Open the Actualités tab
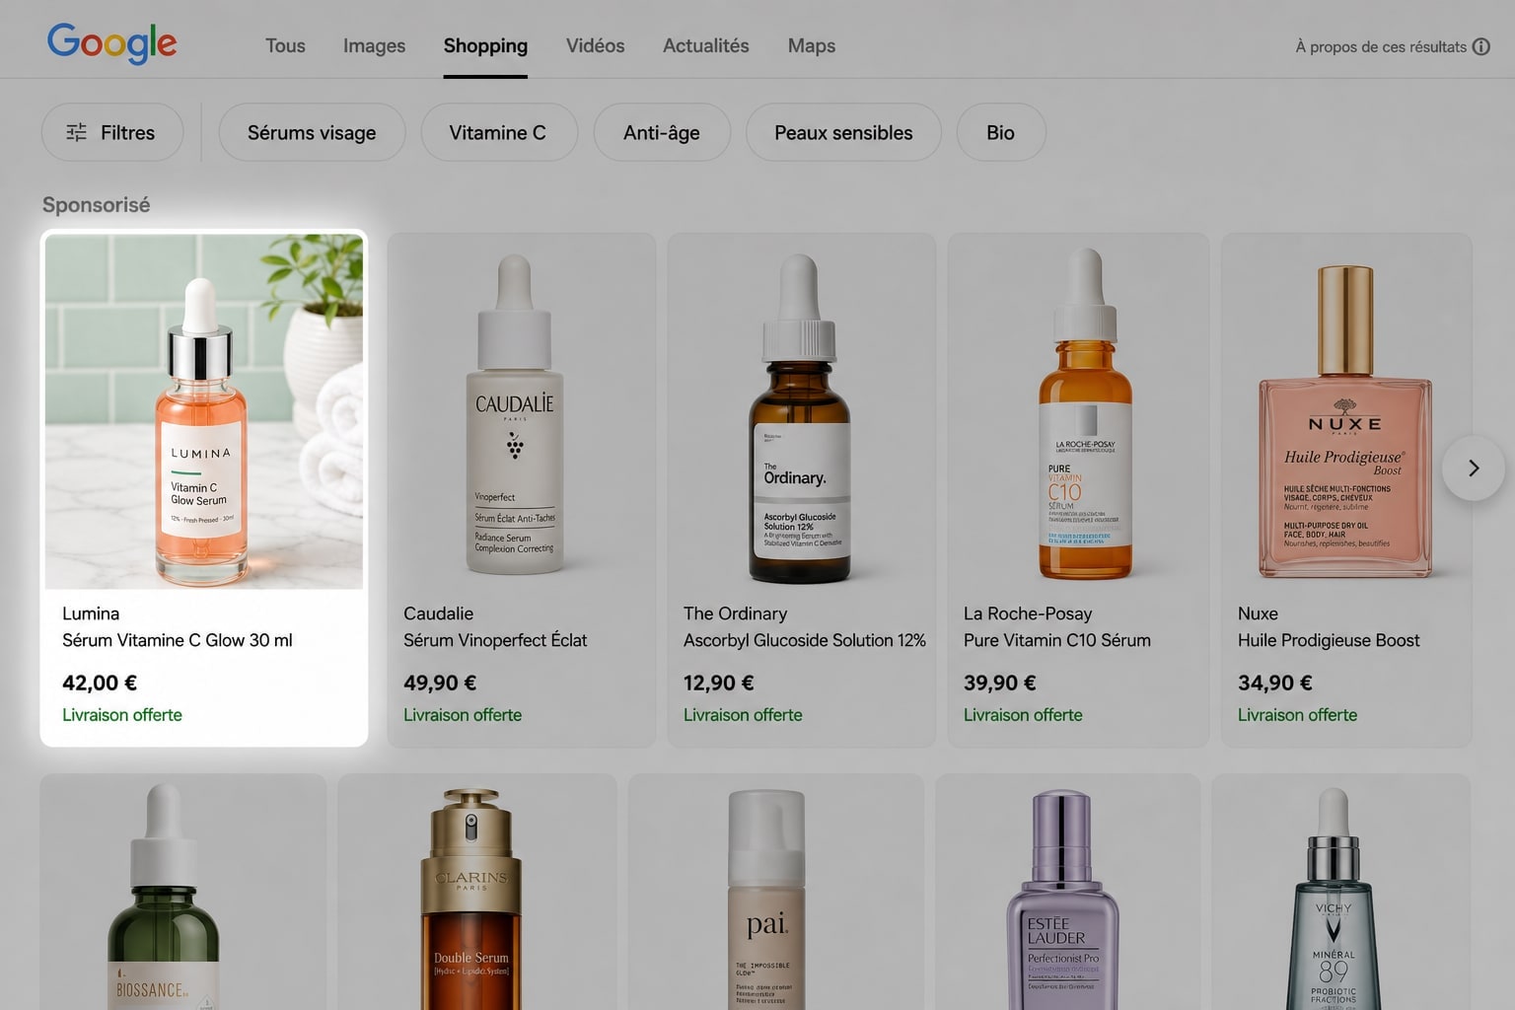Image resolution: width=1515 pixels, height=1010 pixels. (x=705, y=45)
